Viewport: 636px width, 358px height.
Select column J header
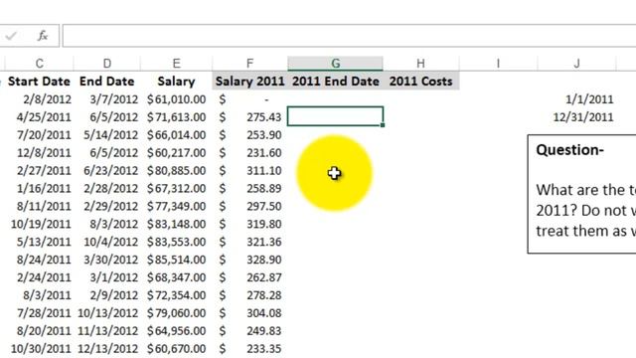[x=576, y=64]
